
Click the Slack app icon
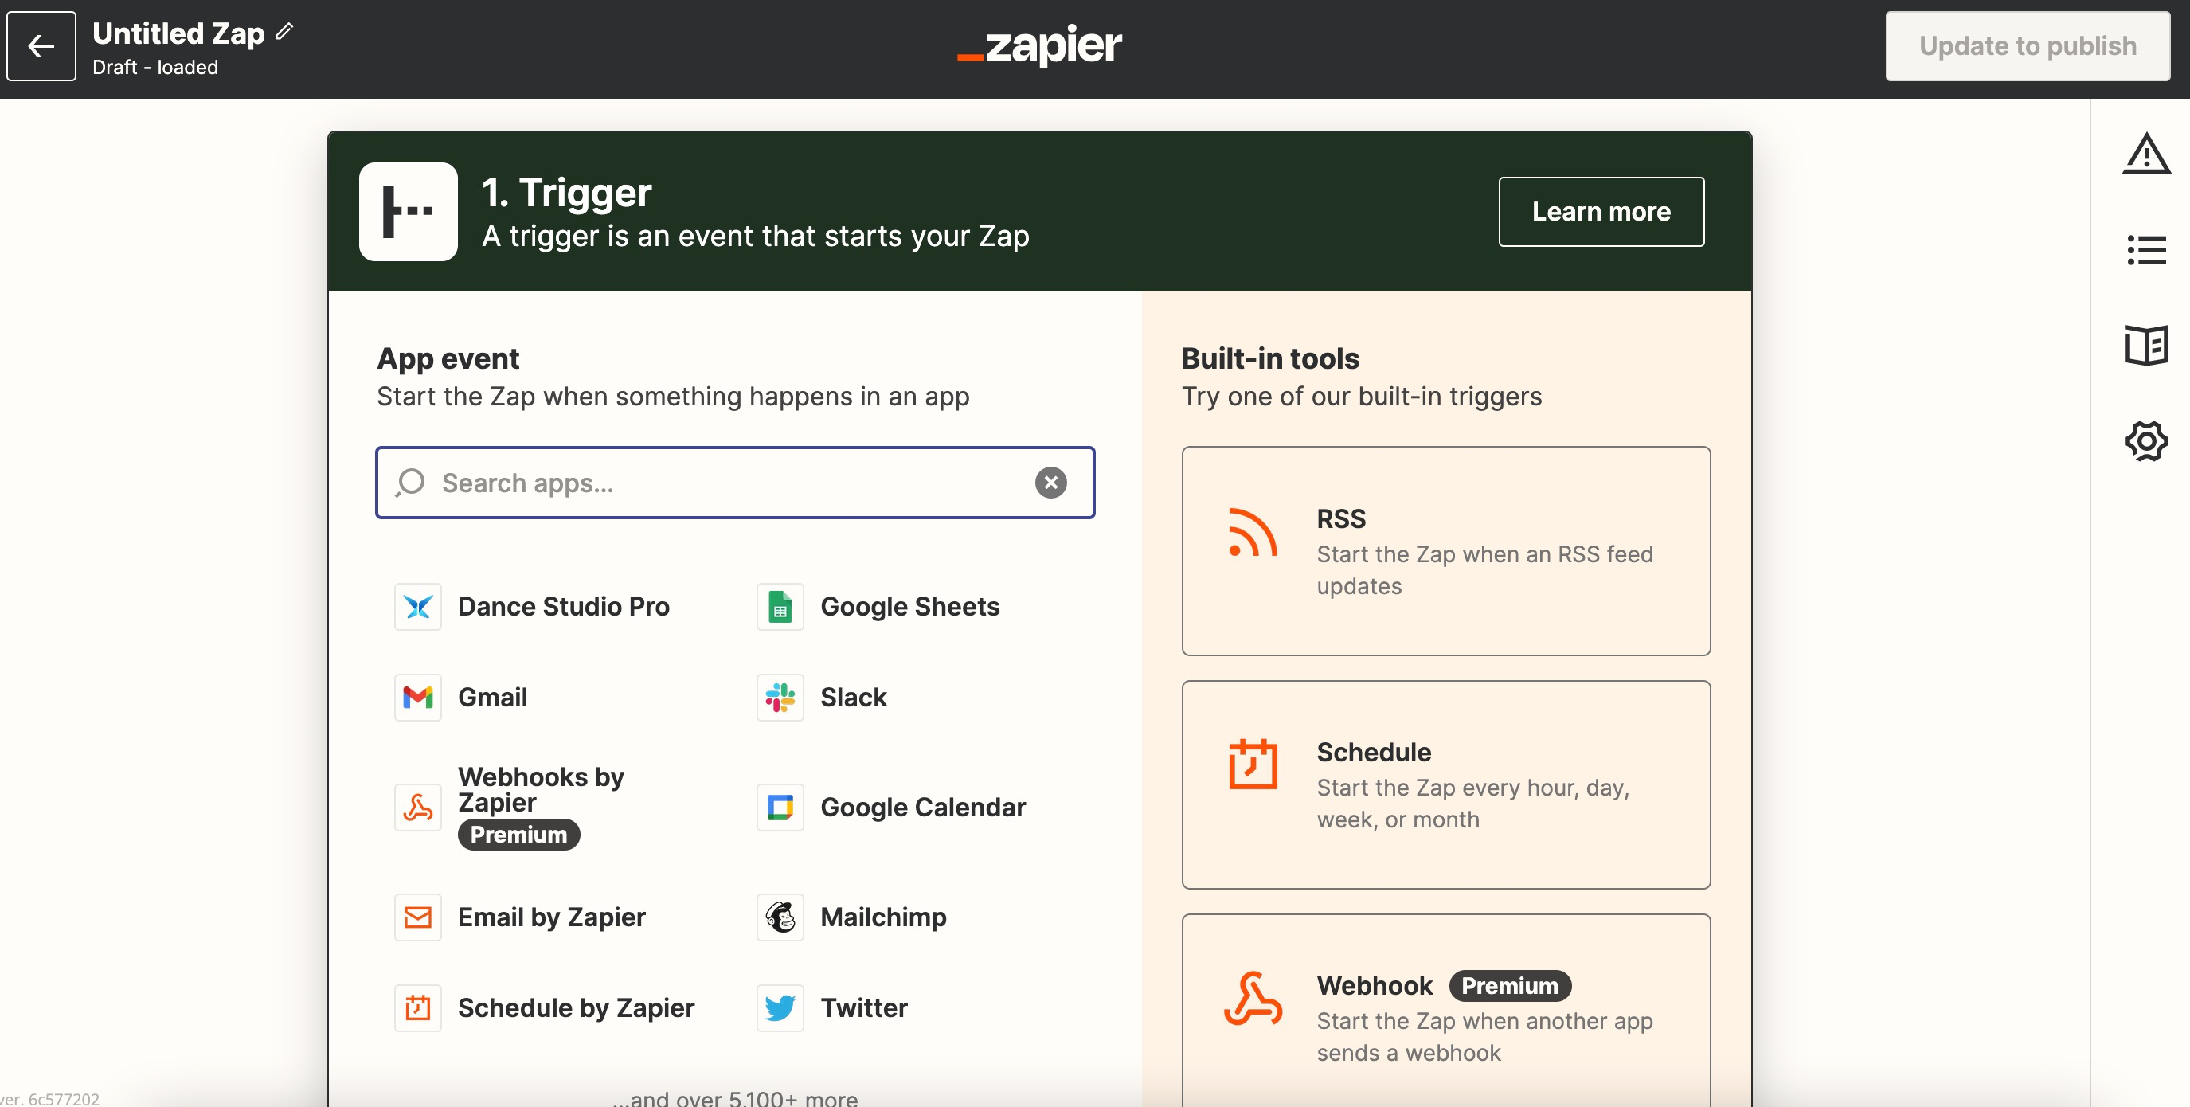click(x=782, y=698)
